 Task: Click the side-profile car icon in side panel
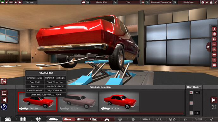[214, 55]
